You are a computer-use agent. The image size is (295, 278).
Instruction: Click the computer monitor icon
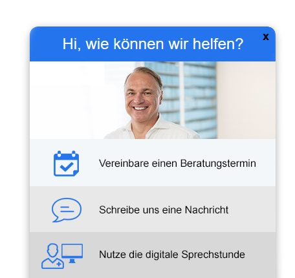click(72, 253)
